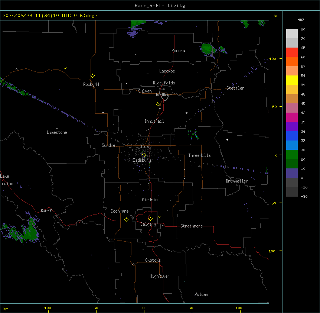This screenshot has width=320, height=313.
Task: Click the blue-green echo cells north of ThreeHills
Action: [193, 135]
